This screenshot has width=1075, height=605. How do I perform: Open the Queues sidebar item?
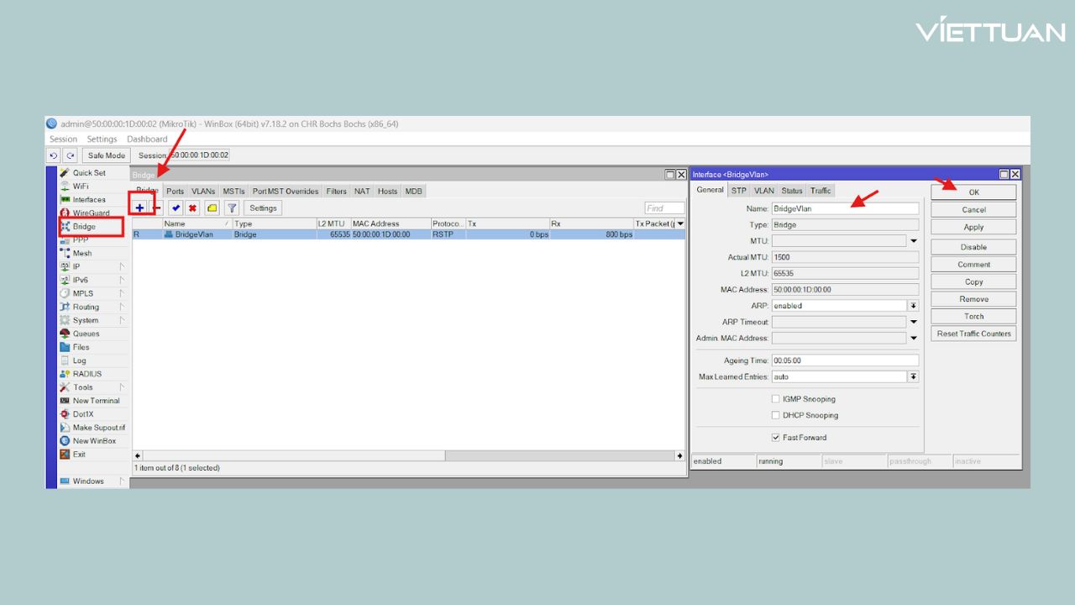click(86, 334)
